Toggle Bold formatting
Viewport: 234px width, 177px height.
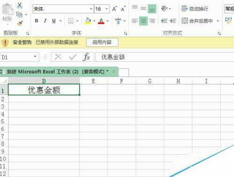coord(37,21)
